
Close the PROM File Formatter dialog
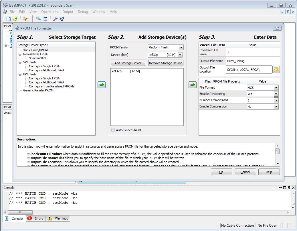click(277, 28)
